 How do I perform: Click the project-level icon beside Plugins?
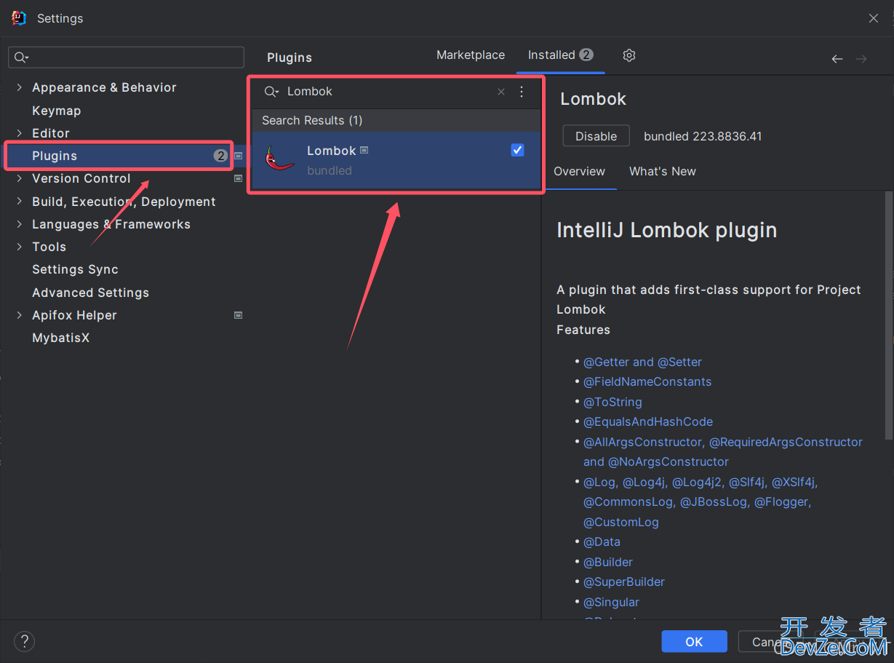pos(238,156)
